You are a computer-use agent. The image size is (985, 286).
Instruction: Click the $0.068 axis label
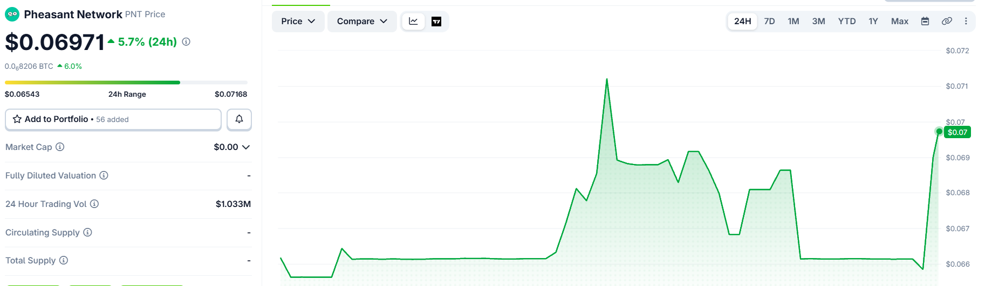[x=957, y=192]
